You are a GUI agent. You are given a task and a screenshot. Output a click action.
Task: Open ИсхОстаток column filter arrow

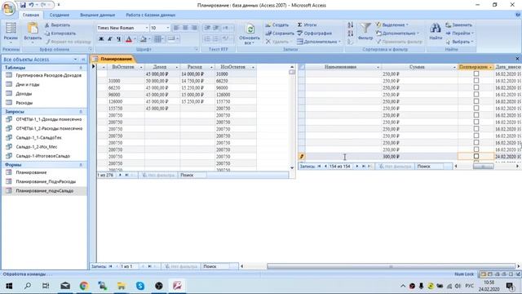tap(253, 67)
